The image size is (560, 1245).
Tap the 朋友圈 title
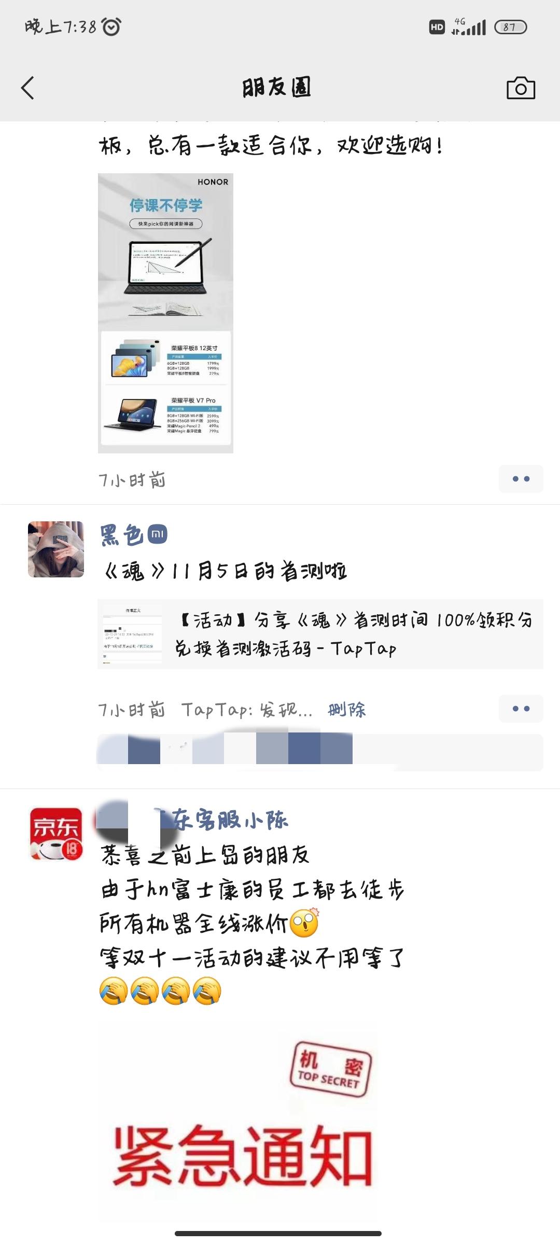click(277, 87)
